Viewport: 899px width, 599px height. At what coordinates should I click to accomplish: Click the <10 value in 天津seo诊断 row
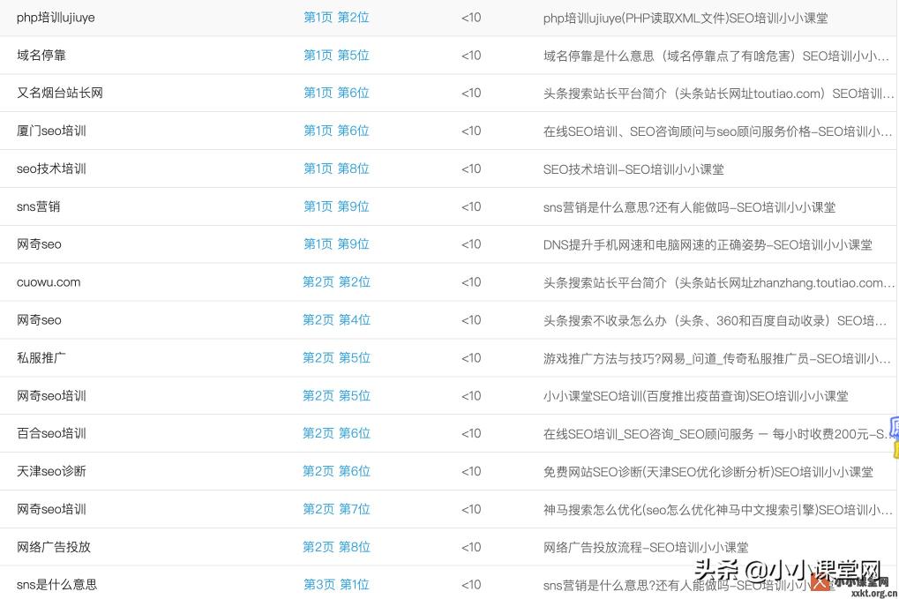[x=471, y=471]
